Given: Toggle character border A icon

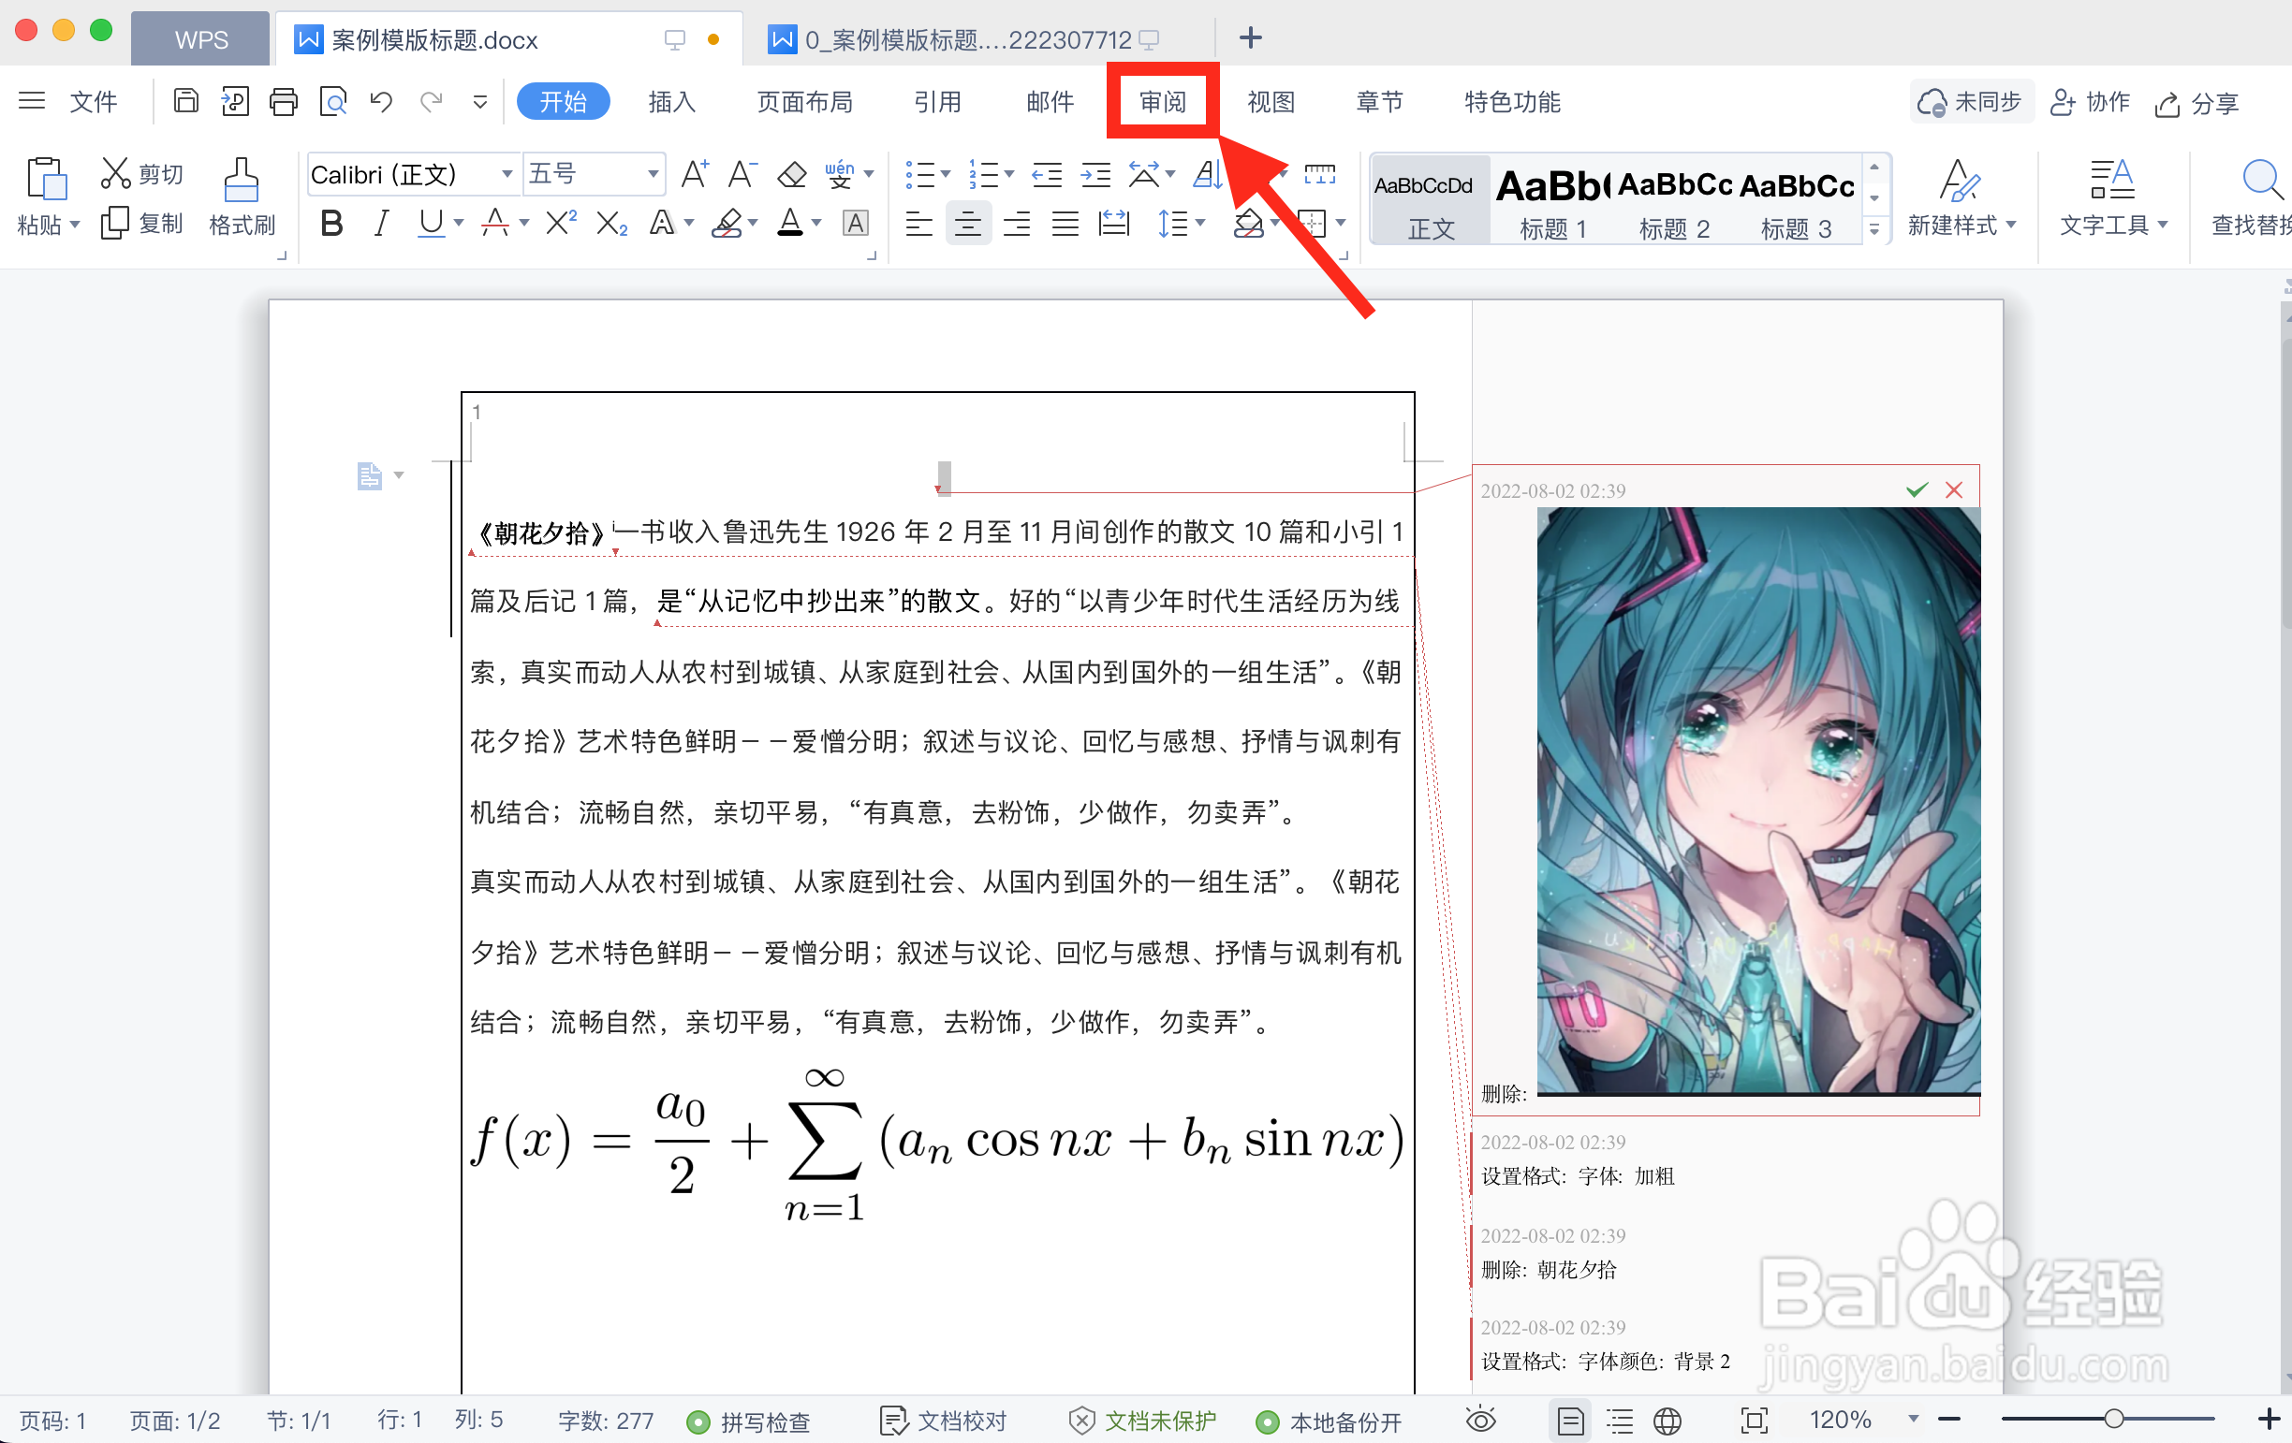Looking at the screenshot, I should [856, 224].
